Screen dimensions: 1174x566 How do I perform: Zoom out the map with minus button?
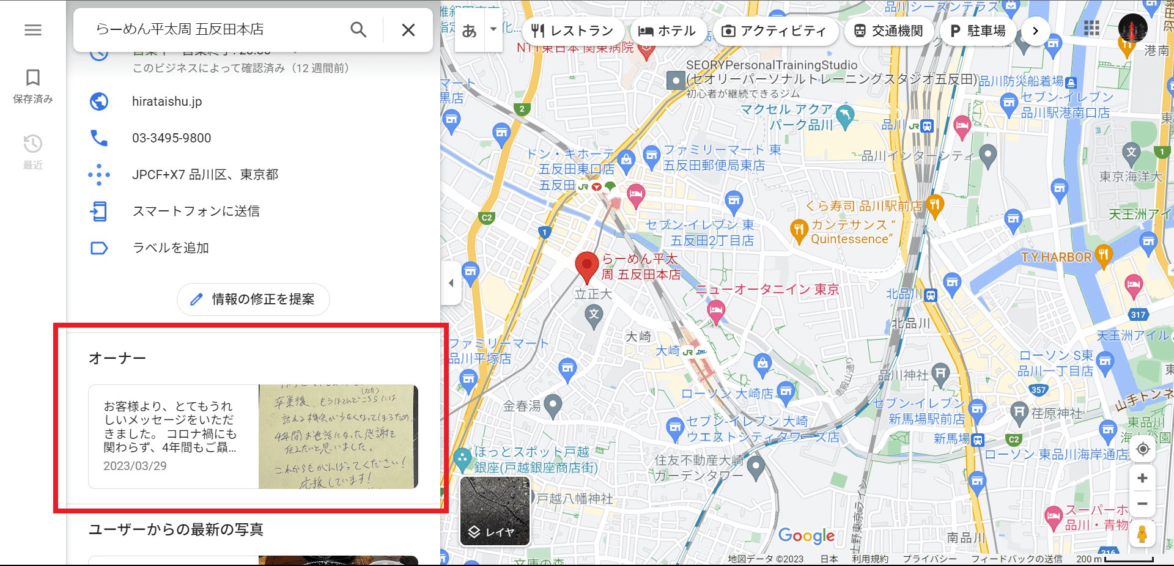pyautogui.click(x=1142, y=504)
